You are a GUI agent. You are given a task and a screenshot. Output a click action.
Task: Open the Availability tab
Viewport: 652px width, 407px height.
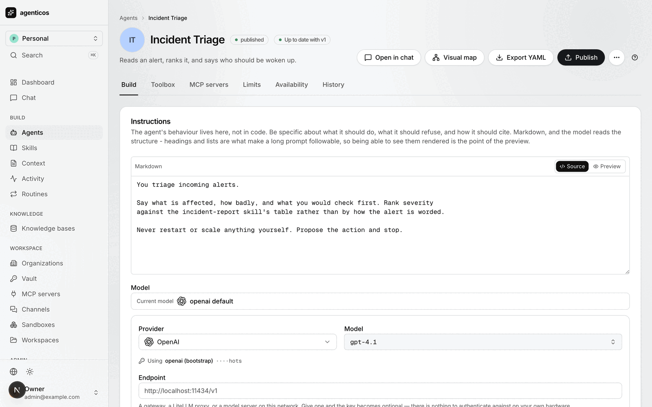[292, 85]
